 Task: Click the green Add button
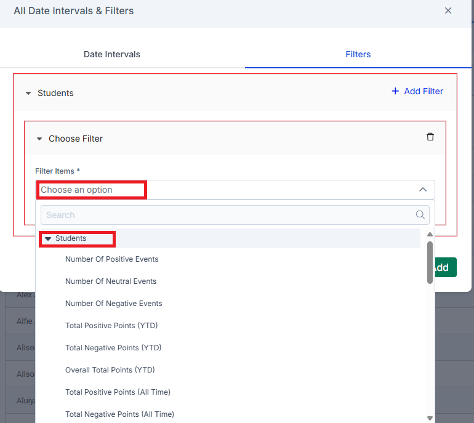445,267
